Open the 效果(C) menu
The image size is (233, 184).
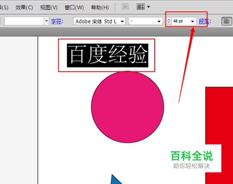[x=24, y=7]
